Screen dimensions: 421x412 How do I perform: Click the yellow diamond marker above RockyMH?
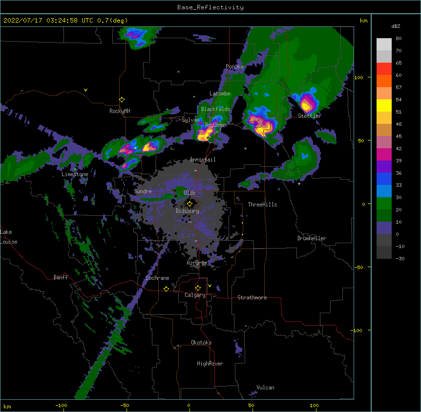[x=122, y=99]
